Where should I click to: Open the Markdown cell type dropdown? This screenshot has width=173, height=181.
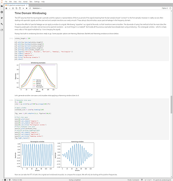click(37, 8)
